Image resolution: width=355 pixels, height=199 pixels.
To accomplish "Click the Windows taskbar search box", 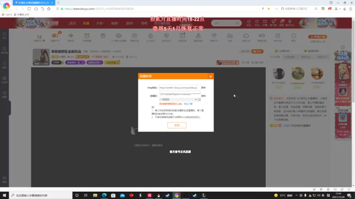I will coord(41,195).
